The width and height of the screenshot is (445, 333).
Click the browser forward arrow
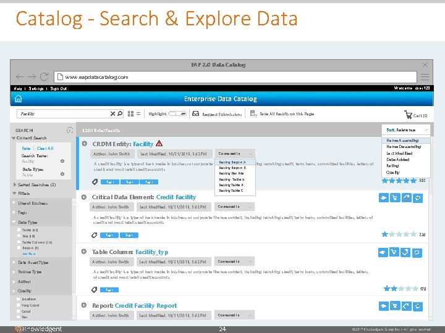pyautogui.click(x=32, y=76)
